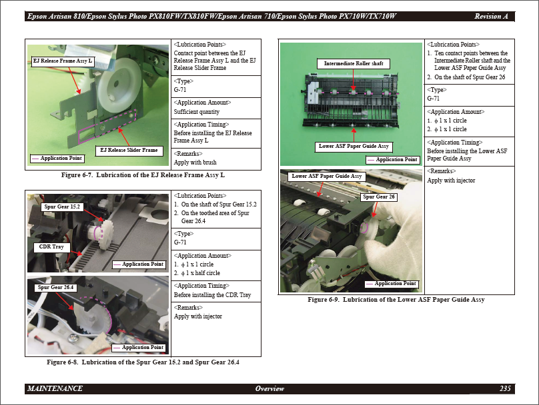
Task: Click the "CDR Tray" label in the photo
Action: click(50, 247)
